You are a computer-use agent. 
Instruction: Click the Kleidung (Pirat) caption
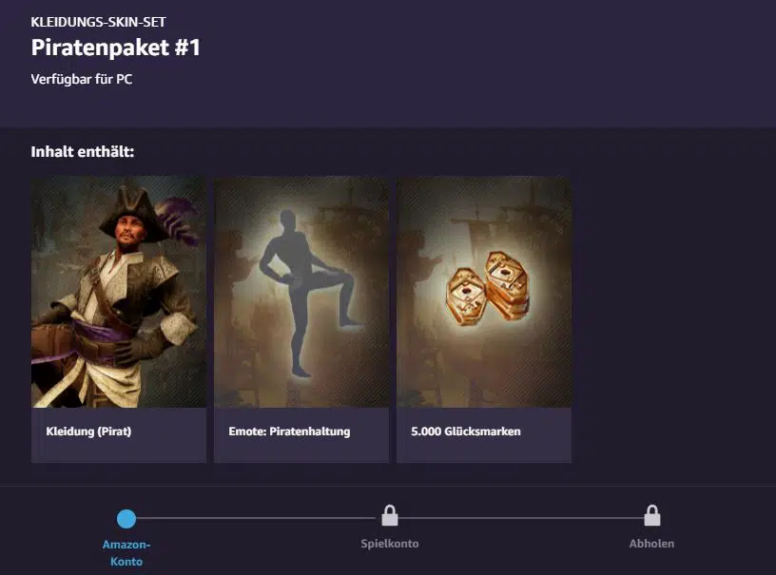[88, 431]
